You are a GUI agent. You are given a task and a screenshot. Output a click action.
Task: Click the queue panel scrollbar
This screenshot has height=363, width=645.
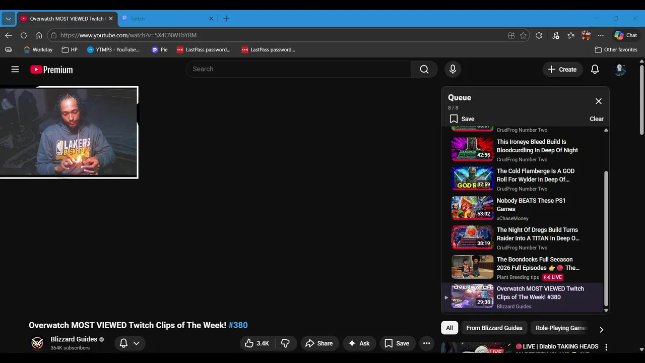[606, 238]
